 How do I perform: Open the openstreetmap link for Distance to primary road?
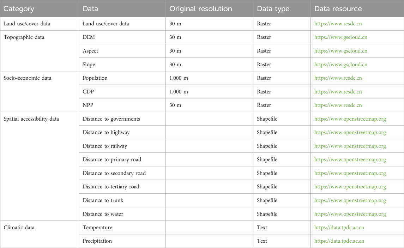coord(350,160)
